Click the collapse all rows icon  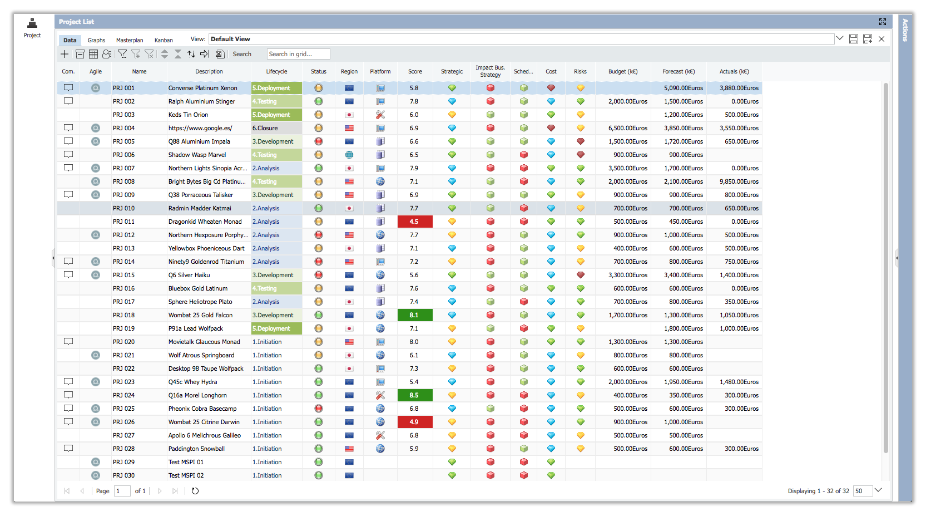178,54
